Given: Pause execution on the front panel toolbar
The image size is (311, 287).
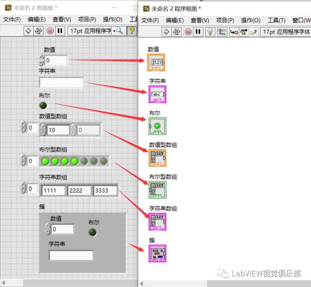Looking at the screenshot, I should coord(60,31).
